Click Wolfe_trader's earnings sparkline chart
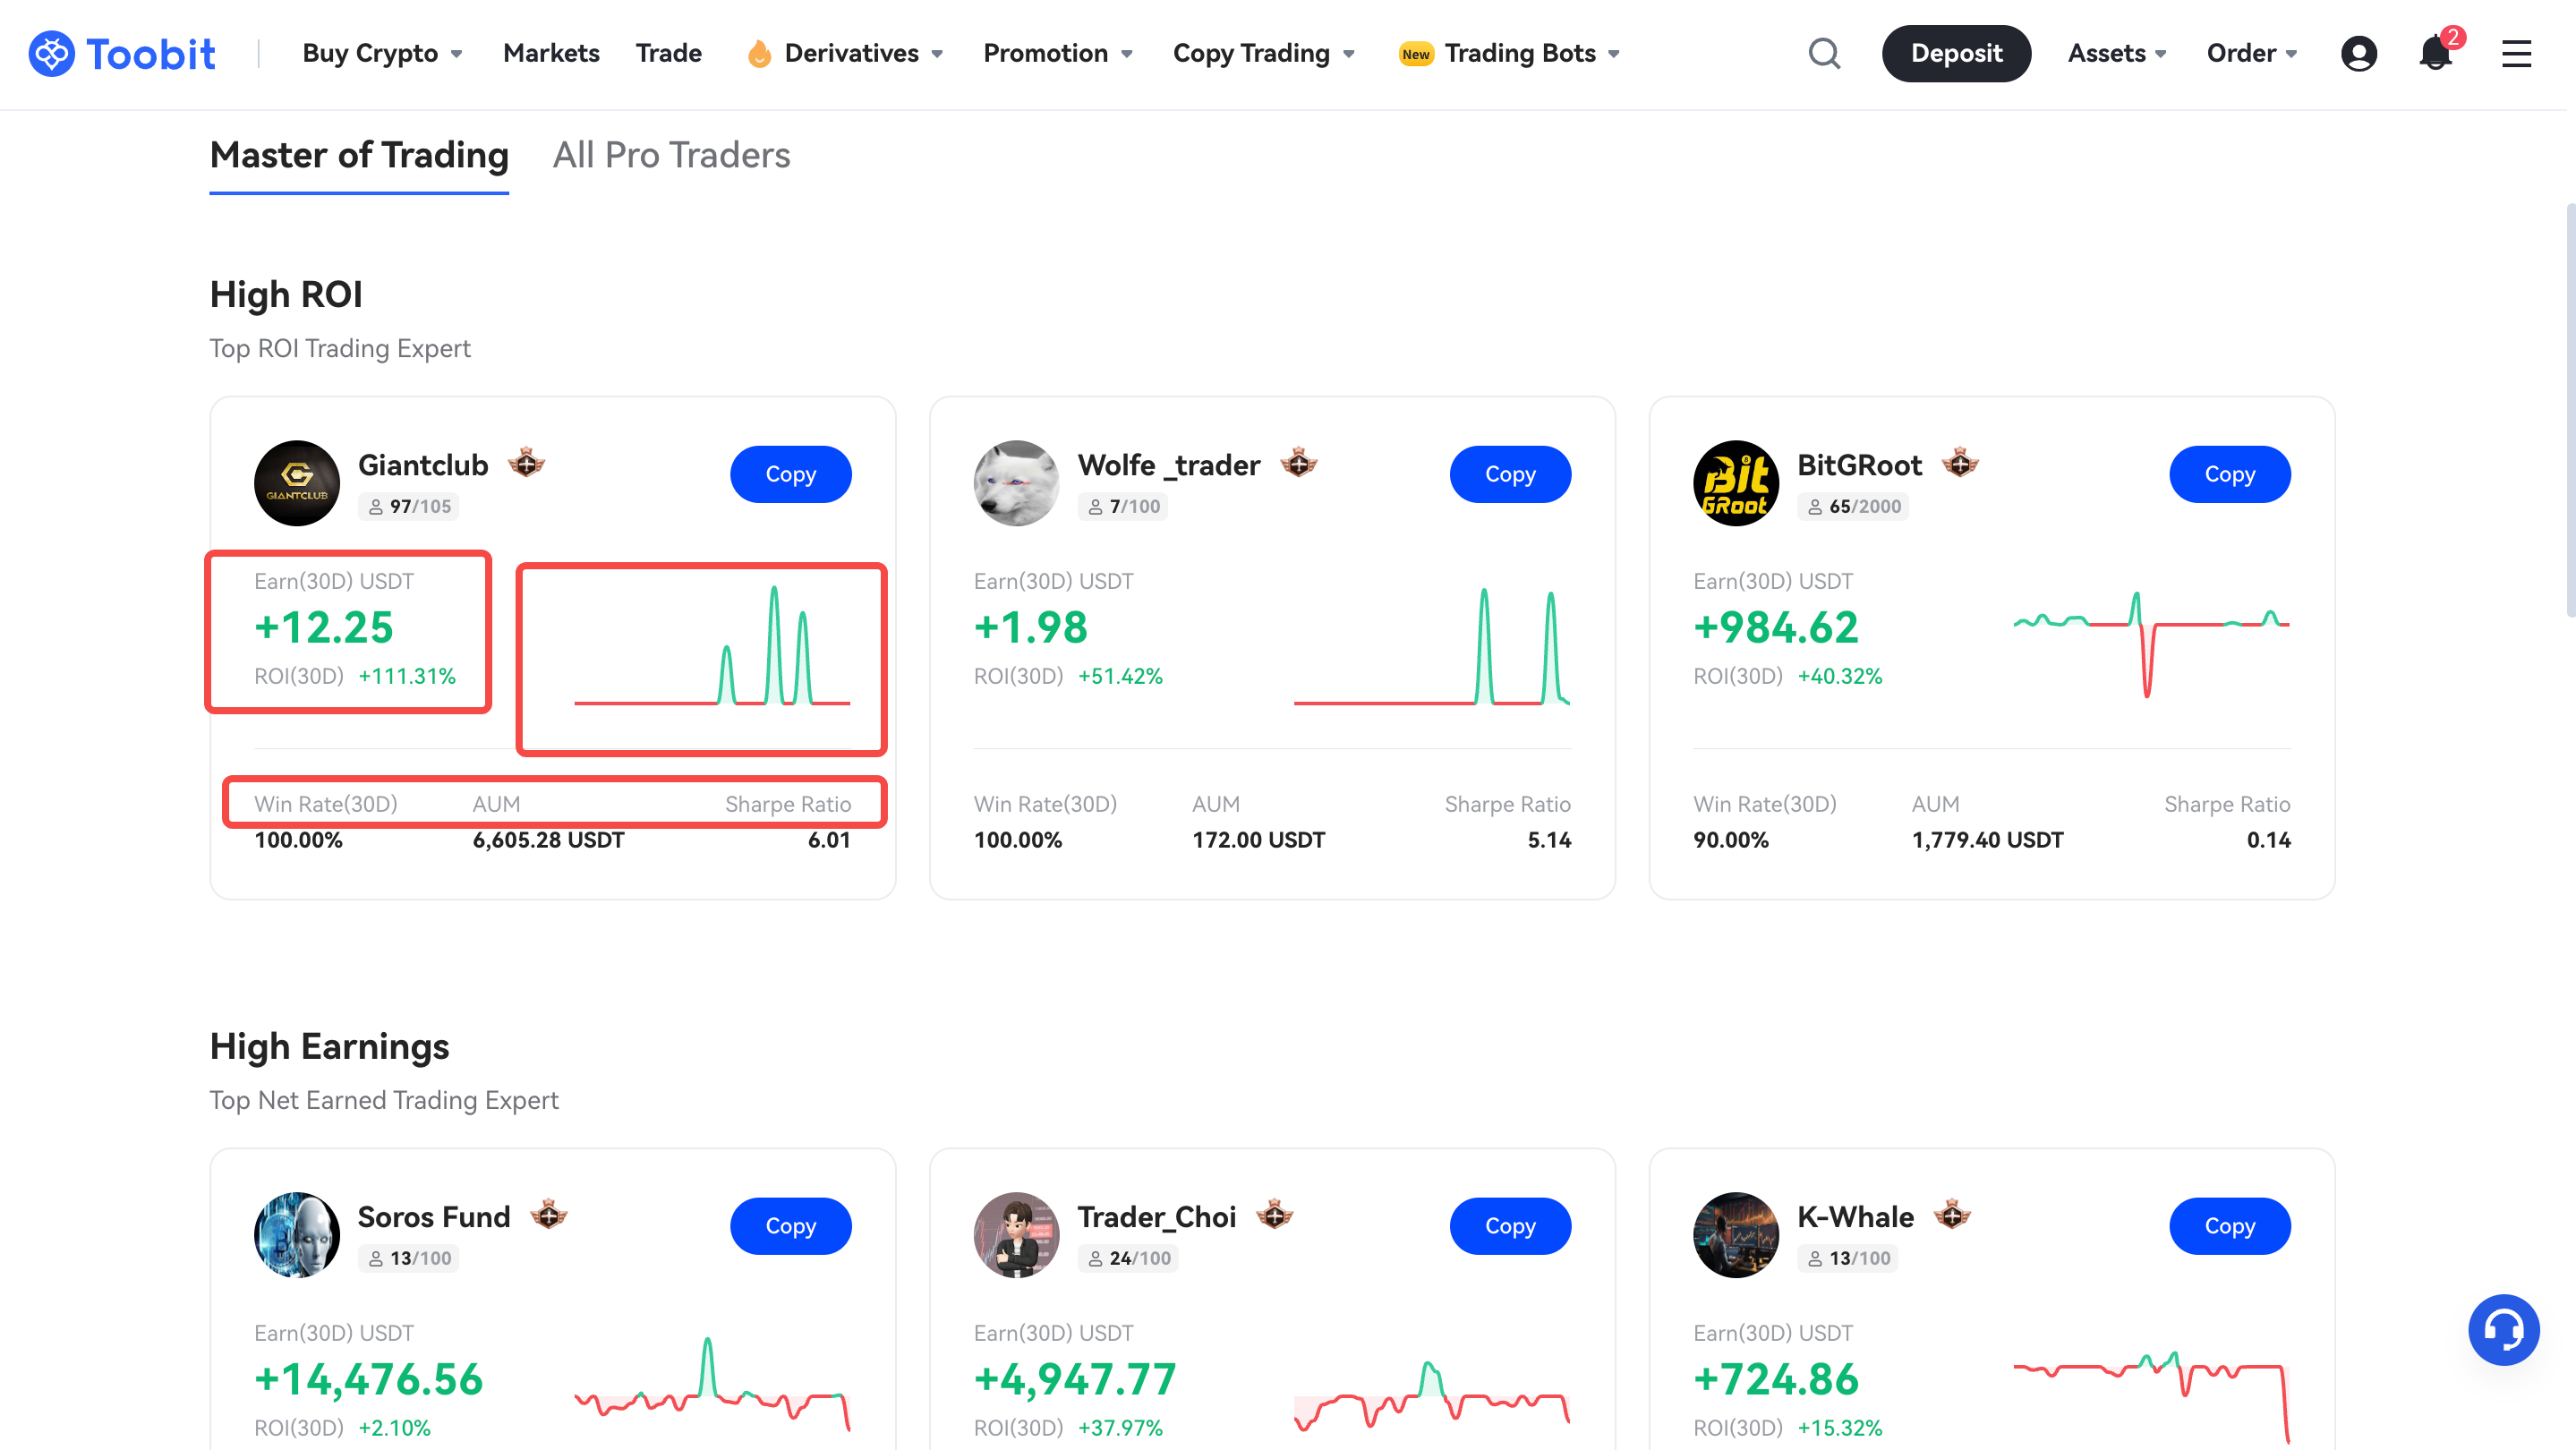 [1431, 645]
